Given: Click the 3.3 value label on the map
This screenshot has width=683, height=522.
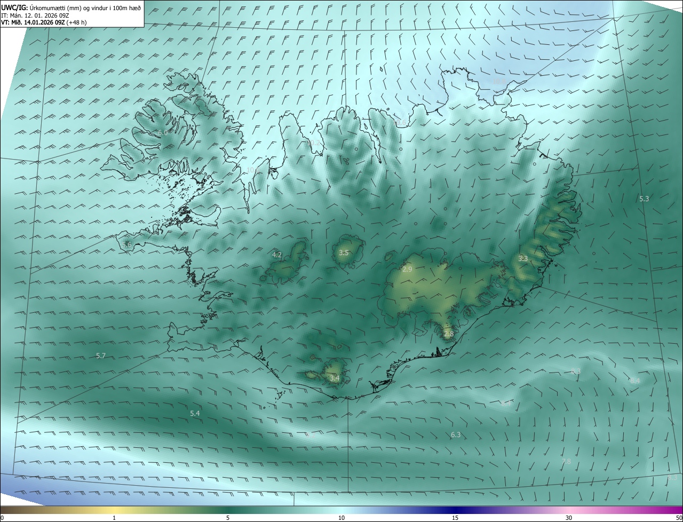Looking at the screenshot, I should coord(523,258).
